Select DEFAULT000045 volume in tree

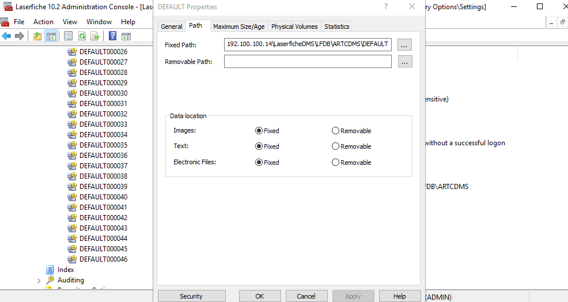(104, 249)
